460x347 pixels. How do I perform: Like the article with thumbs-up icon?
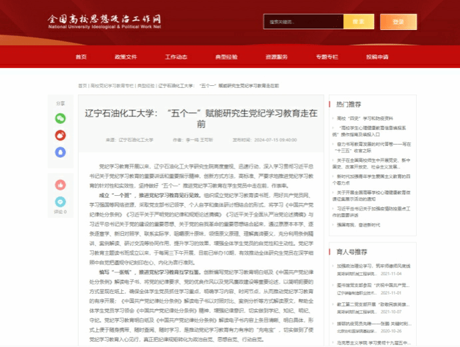[x=61, y=184]
